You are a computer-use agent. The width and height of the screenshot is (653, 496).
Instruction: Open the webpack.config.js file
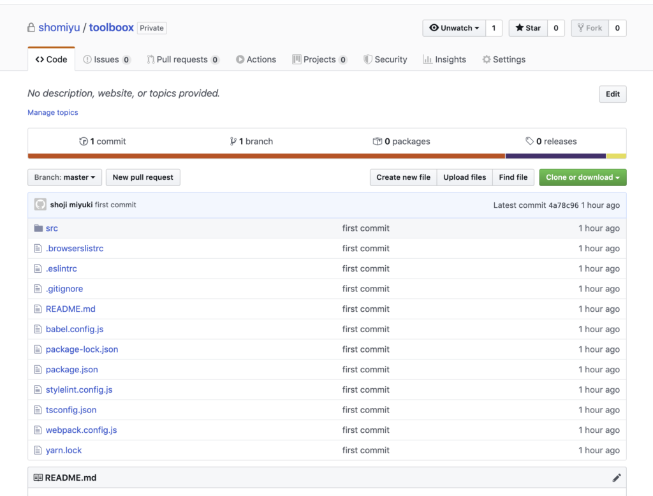pyautogui.click(x=81, y=430)
